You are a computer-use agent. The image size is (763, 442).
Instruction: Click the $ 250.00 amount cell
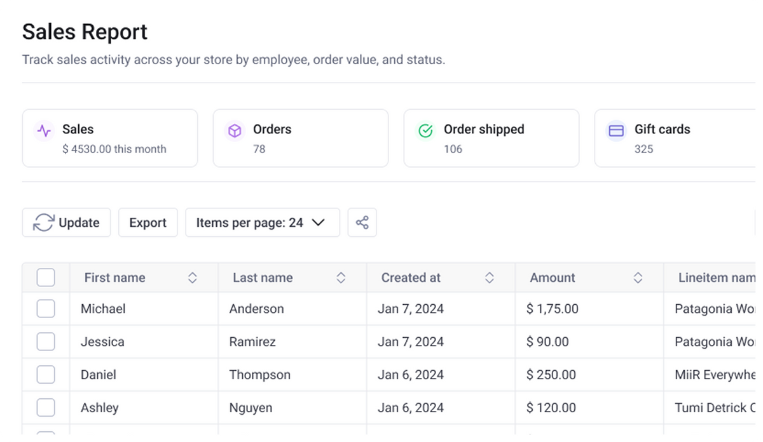551,375
